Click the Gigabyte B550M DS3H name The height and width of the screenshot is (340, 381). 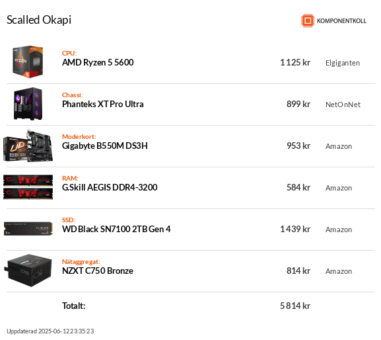(105, 146)
